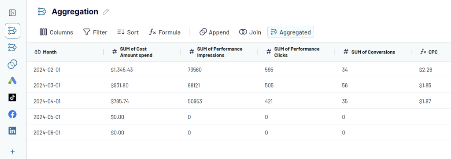Screen dimensions: 451x159
Task: Open the Columns settings
Action: pyautogui.click(x=56, y=32)
